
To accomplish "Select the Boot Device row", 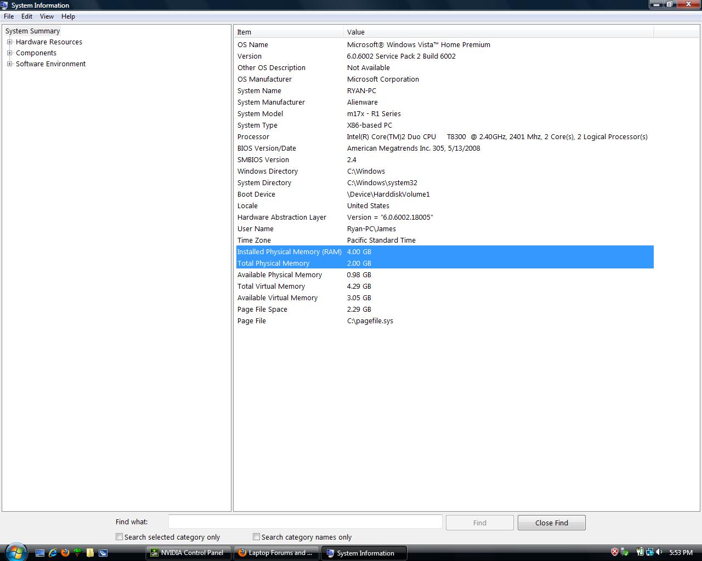I will (x=445, y=194).
